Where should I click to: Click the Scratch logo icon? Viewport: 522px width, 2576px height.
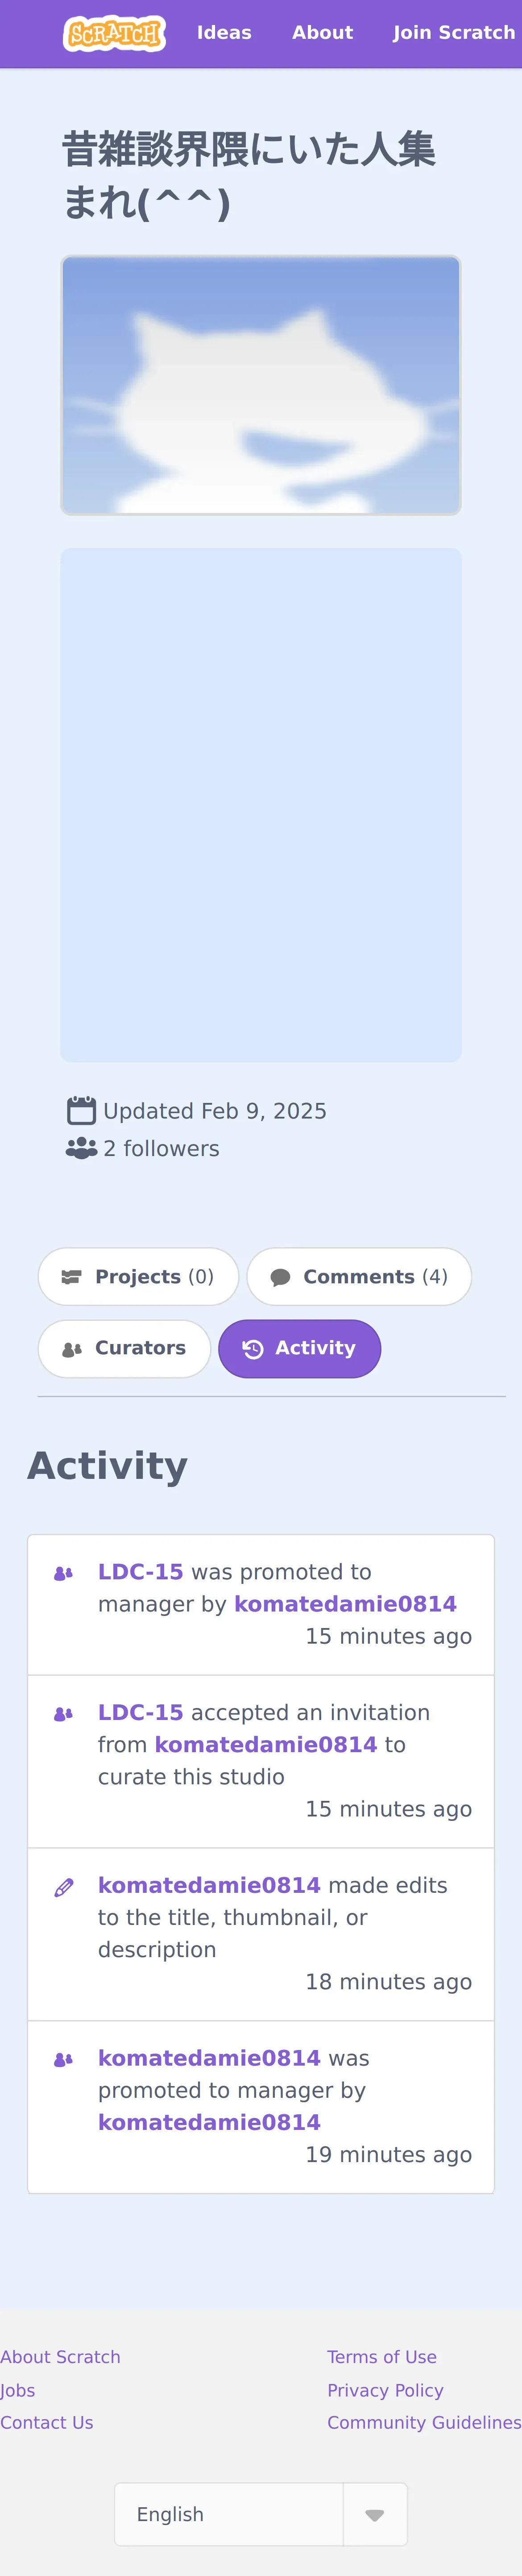tap(114, 33)
